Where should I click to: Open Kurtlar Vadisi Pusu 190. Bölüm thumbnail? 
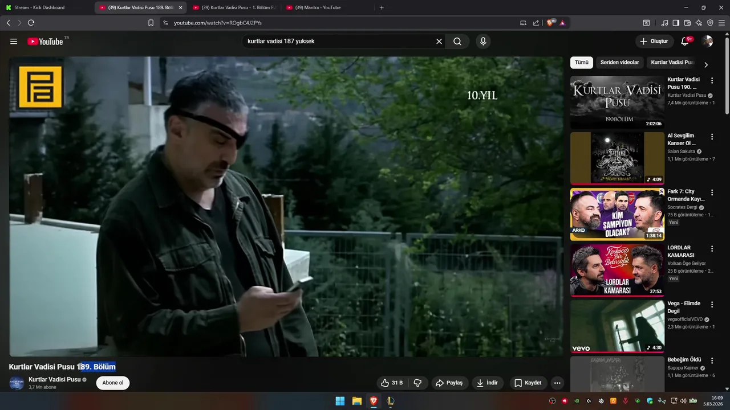click(617, 102)
